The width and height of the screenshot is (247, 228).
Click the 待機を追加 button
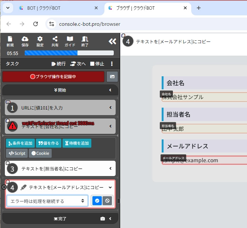pyautogui.click(x=76, y=143)
